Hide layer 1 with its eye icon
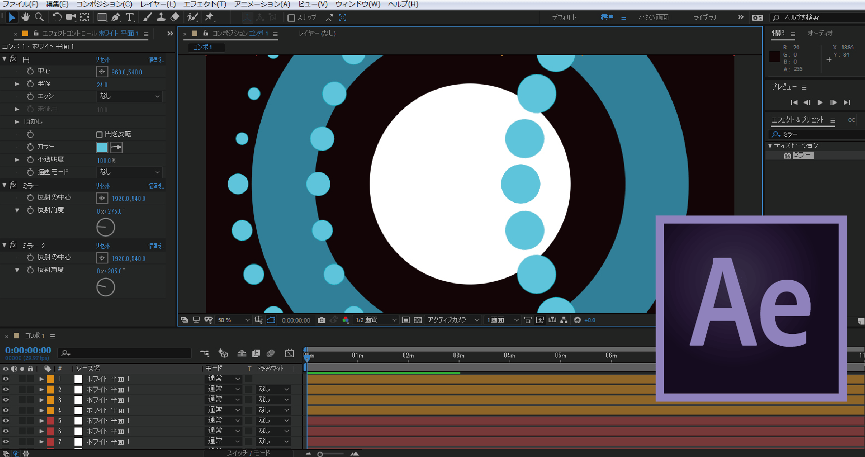Viewport: 865px width, 457px height. (x=6, y=379)
